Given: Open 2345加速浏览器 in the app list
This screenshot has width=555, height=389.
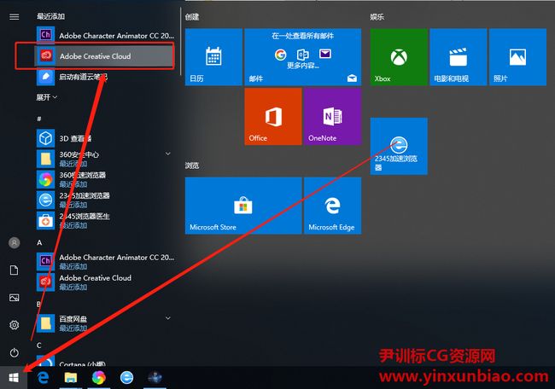Looking at the screenshot, I should point(106,200).
